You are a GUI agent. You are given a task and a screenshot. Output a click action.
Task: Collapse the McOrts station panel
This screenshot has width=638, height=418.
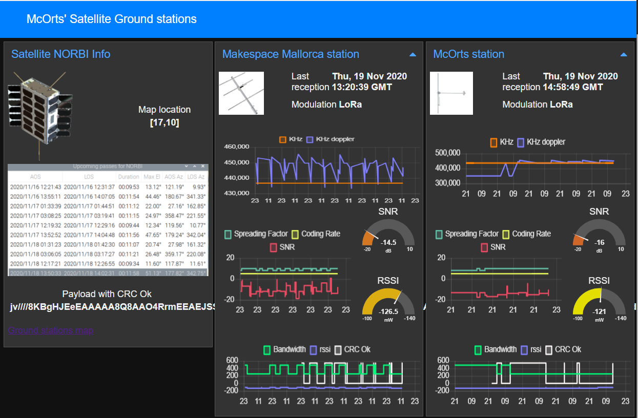pyautogui.click(x=624, y=54)
